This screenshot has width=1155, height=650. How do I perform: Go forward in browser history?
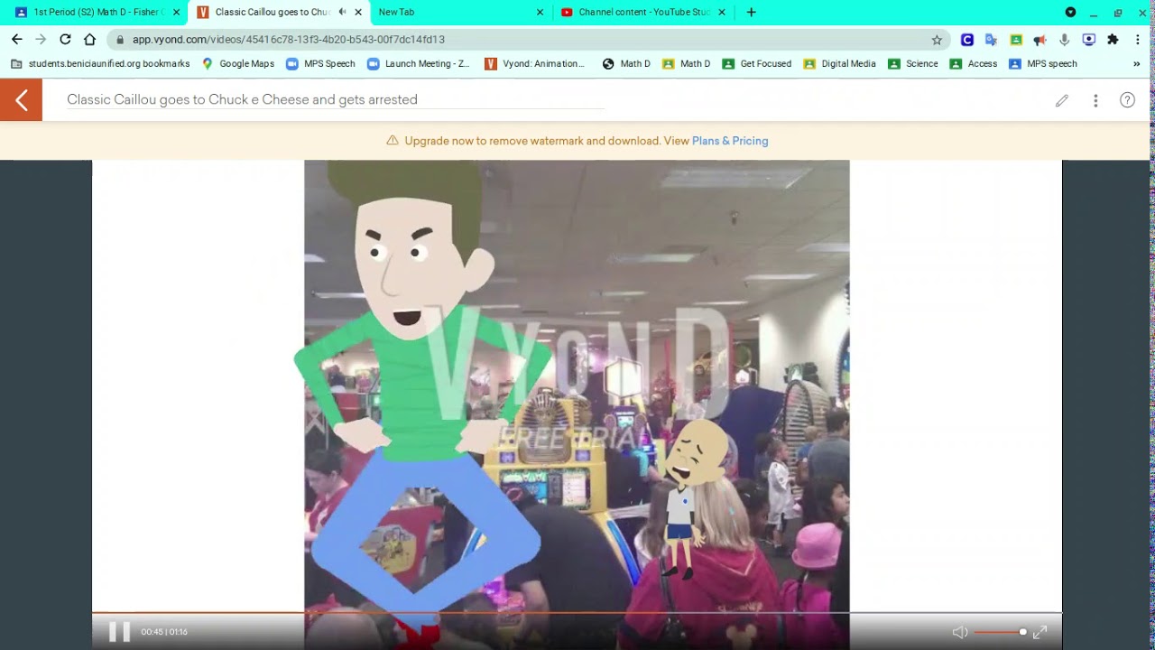coord(41,40)
